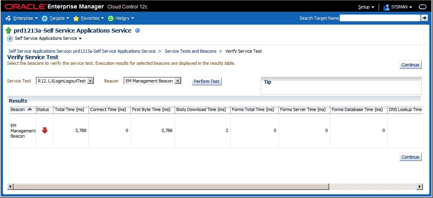Open the Self Service Applications Service breadcrumb link
This screenshot has width=433, height=198.
[82, 51]
